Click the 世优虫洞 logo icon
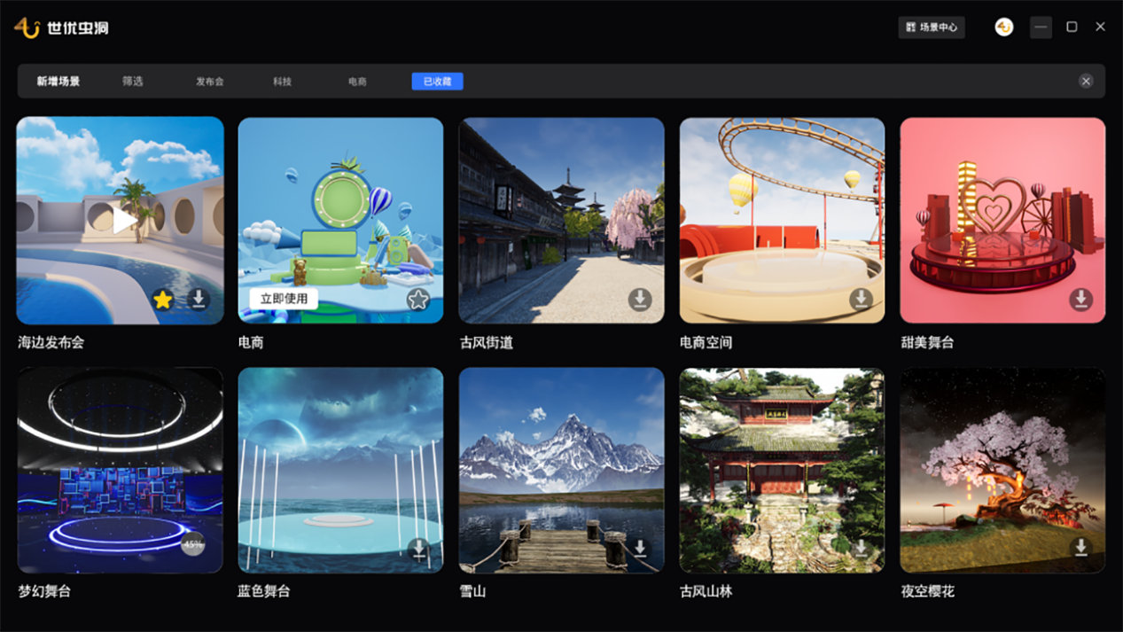The image size is (1123, 632). point(27,27)
